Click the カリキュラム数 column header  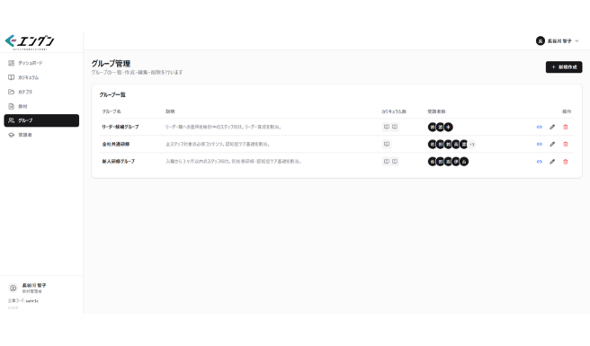pyautogui.click(x=394, y=111)
